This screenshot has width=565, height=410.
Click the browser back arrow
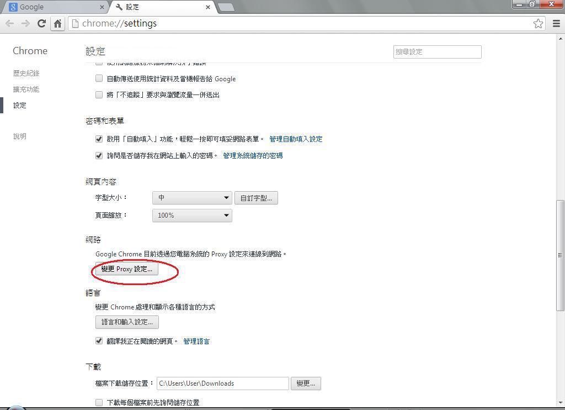10,24
